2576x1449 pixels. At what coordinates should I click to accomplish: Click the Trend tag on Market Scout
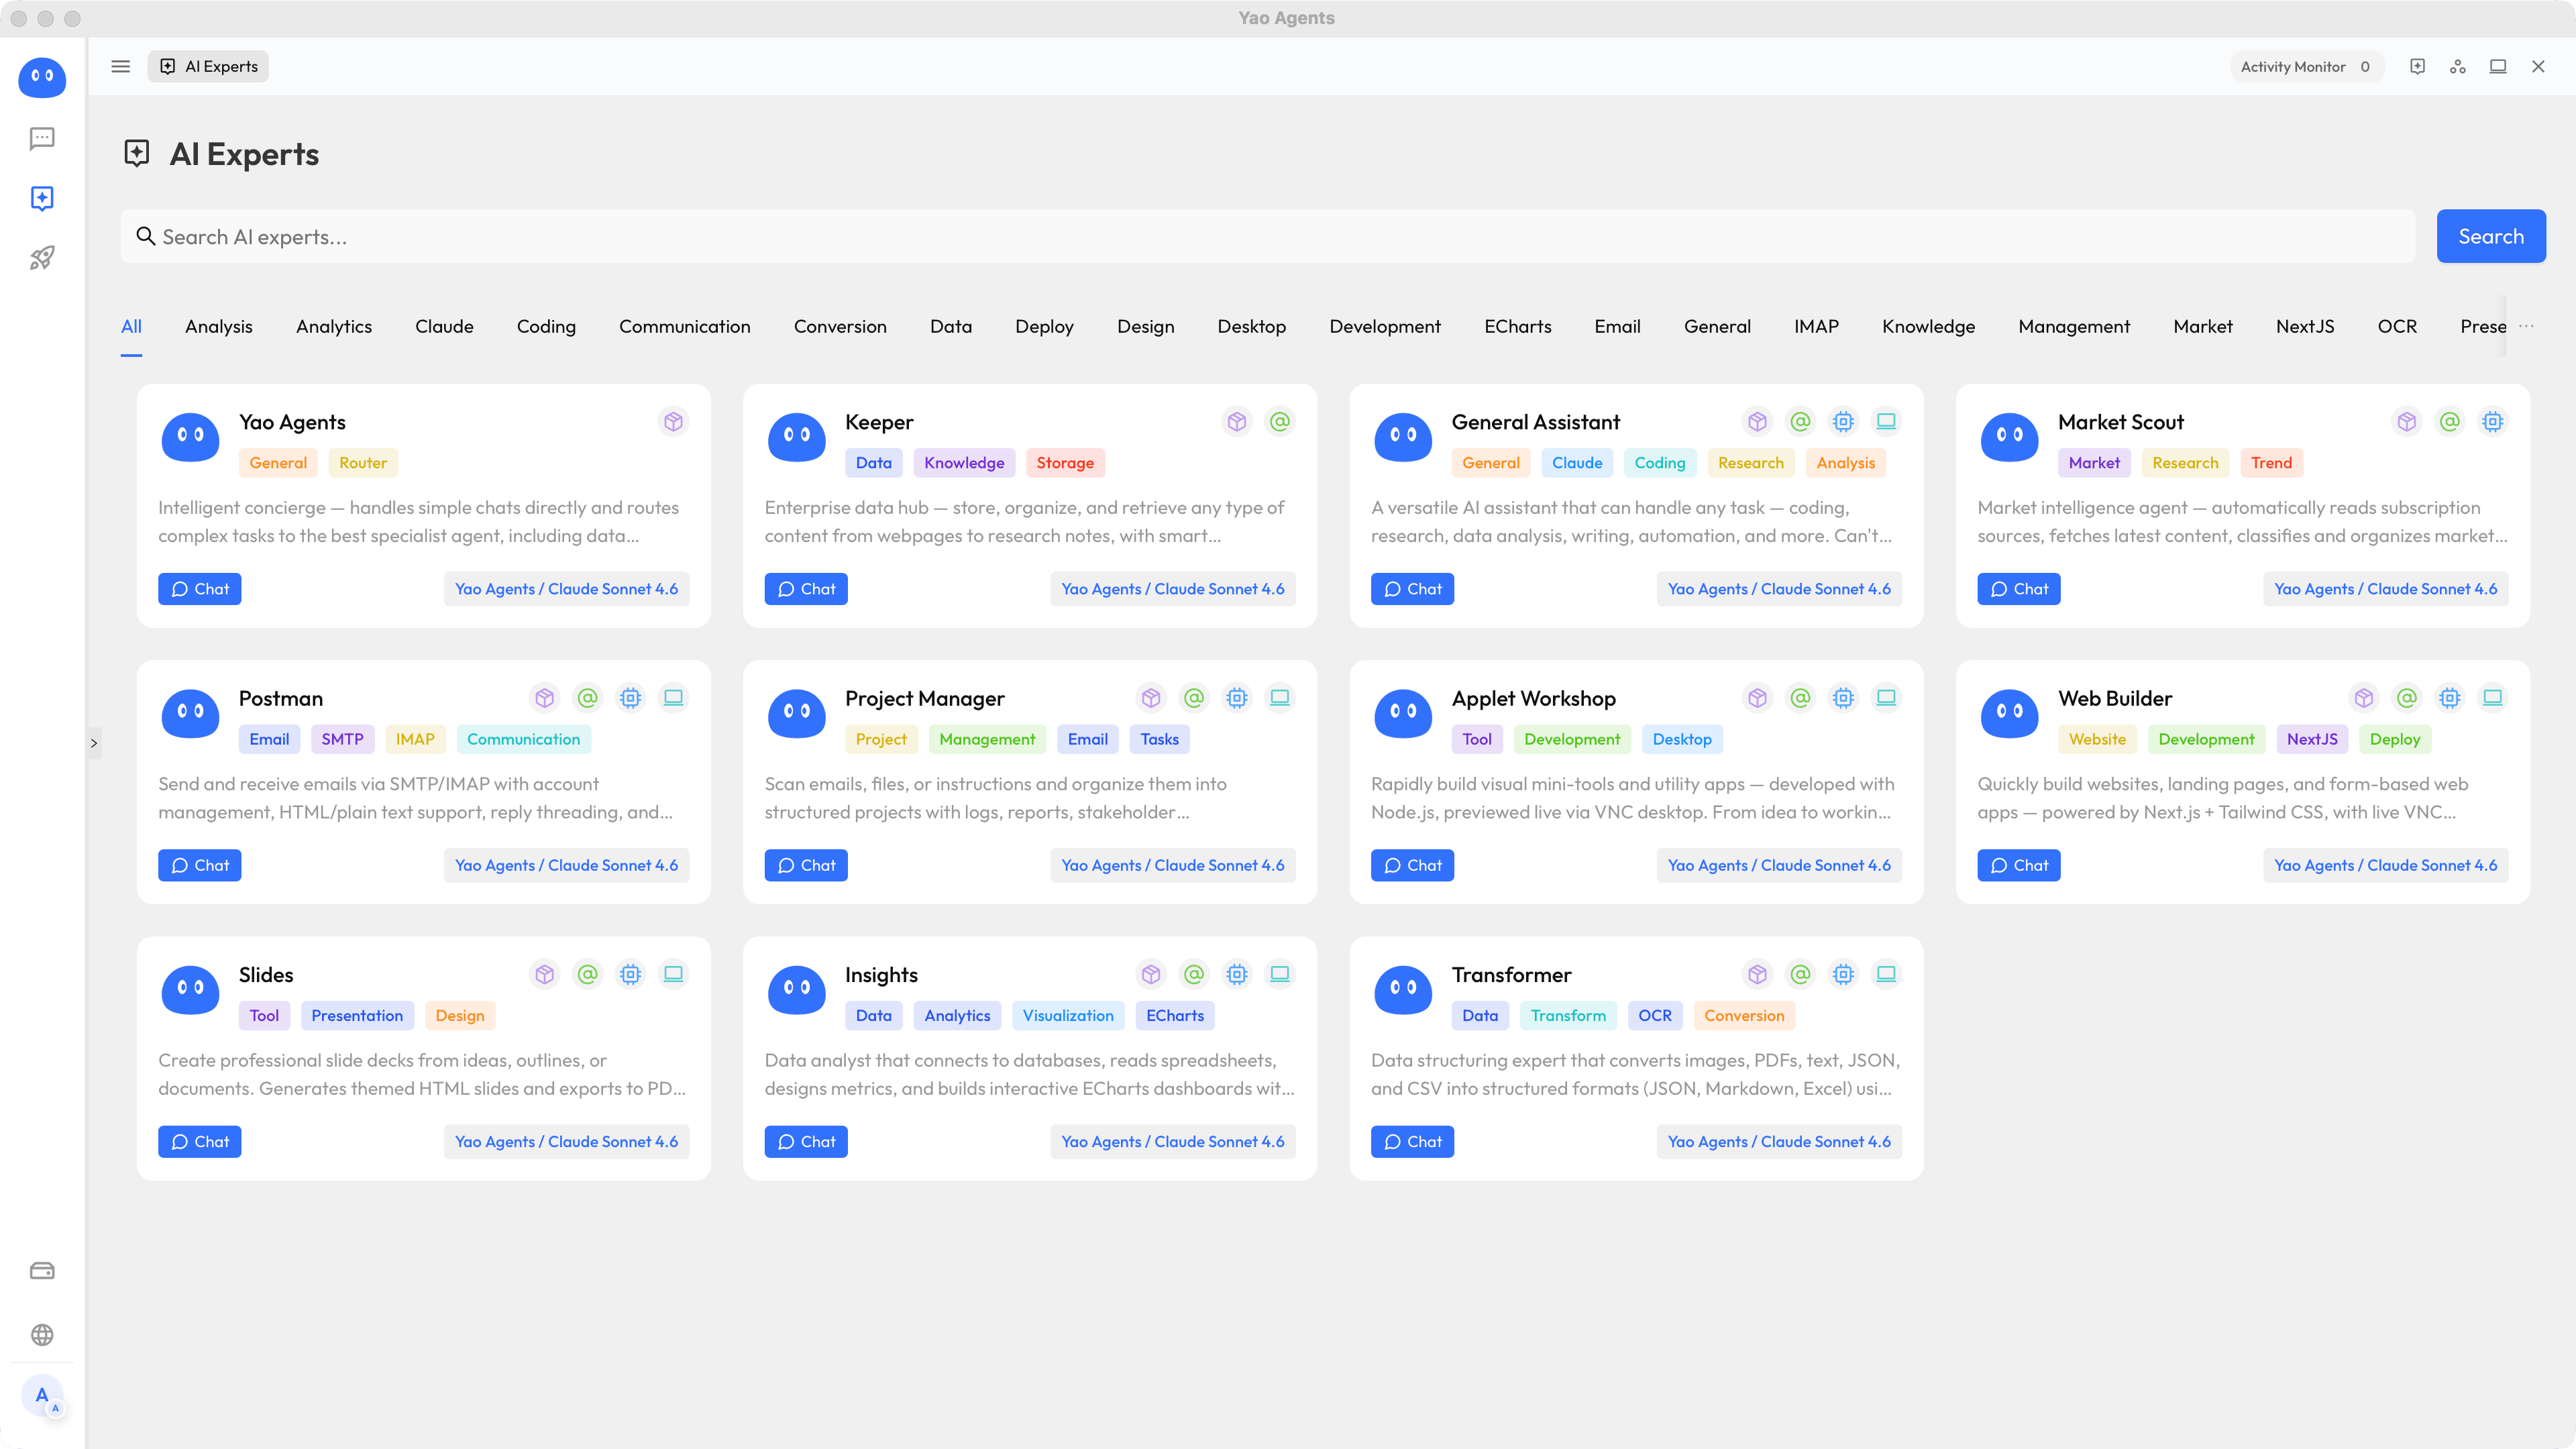pyautogui.click(x=2271, y=462)
